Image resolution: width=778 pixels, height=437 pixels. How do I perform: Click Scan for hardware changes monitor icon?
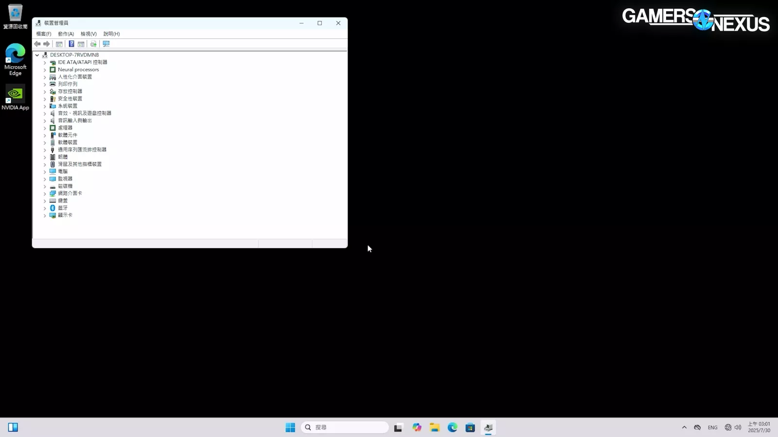tap(106, 44)
